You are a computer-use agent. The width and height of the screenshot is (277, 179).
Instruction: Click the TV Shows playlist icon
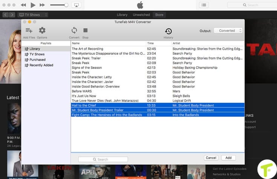point(26,54)
